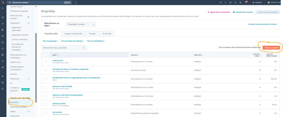Open the hierarchy automation icon in left rail

[x=3, y=61]
